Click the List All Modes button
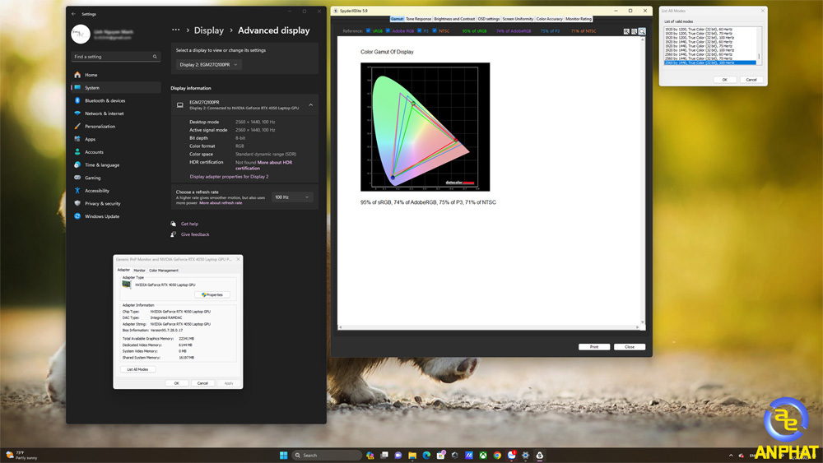Viewport: 823px width, 463px height. coord(137,369)
